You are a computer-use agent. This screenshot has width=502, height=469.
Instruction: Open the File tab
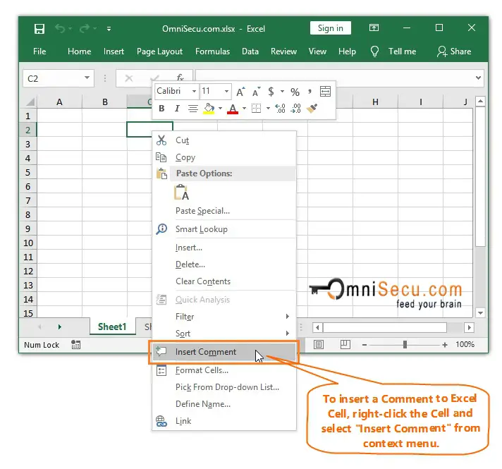point(39,51)
